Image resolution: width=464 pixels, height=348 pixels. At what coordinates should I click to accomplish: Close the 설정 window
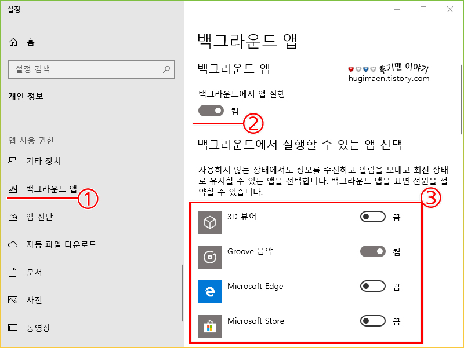coord(450,9)
